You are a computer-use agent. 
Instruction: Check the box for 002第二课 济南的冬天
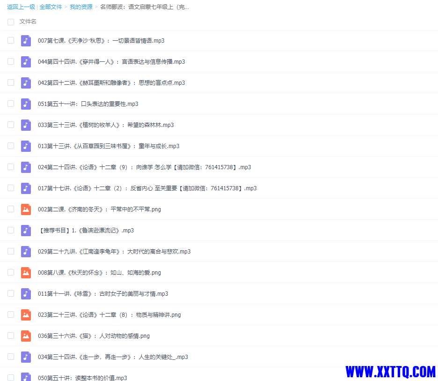[x=11, y=209]
